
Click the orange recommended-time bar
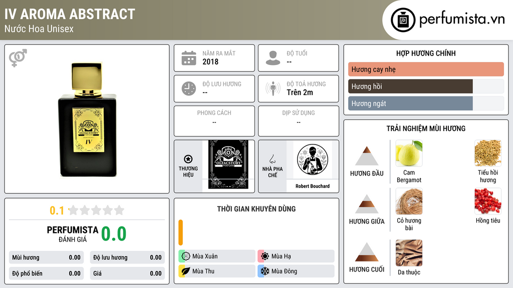click(180, 232)
